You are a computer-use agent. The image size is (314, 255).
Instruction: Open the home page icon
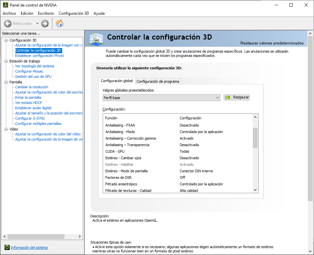(x=60, y=24)
